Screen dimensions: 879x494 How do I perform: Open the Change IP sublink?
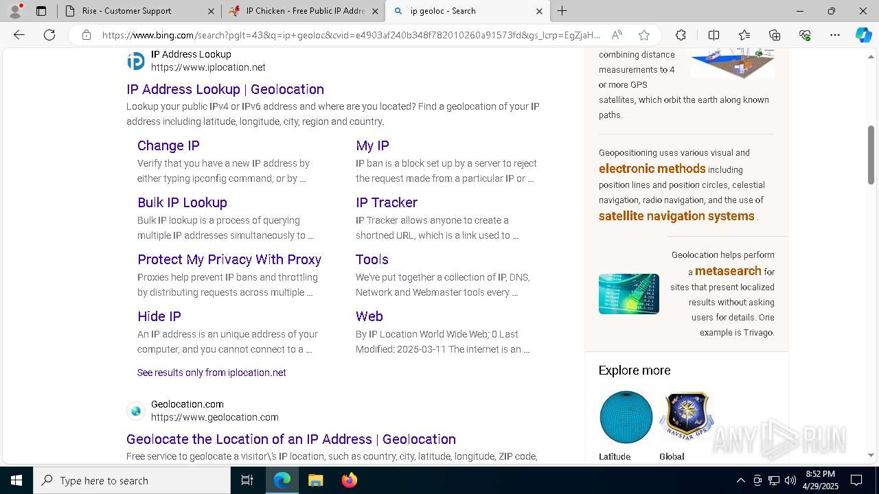pyautogui.click(x=168, y=145)
